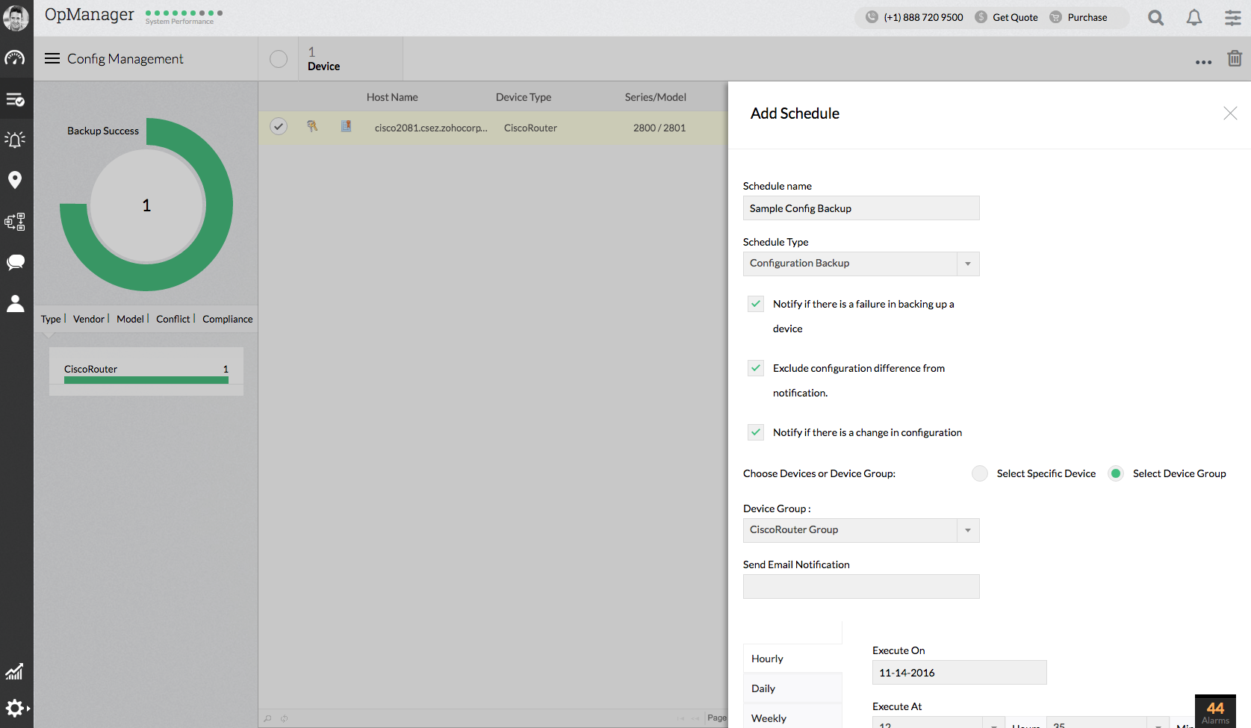The width and height of the screenshot is (1251, 728).
Task: Click the 2800 / 2801 model cell
Action: coord(659,128)
